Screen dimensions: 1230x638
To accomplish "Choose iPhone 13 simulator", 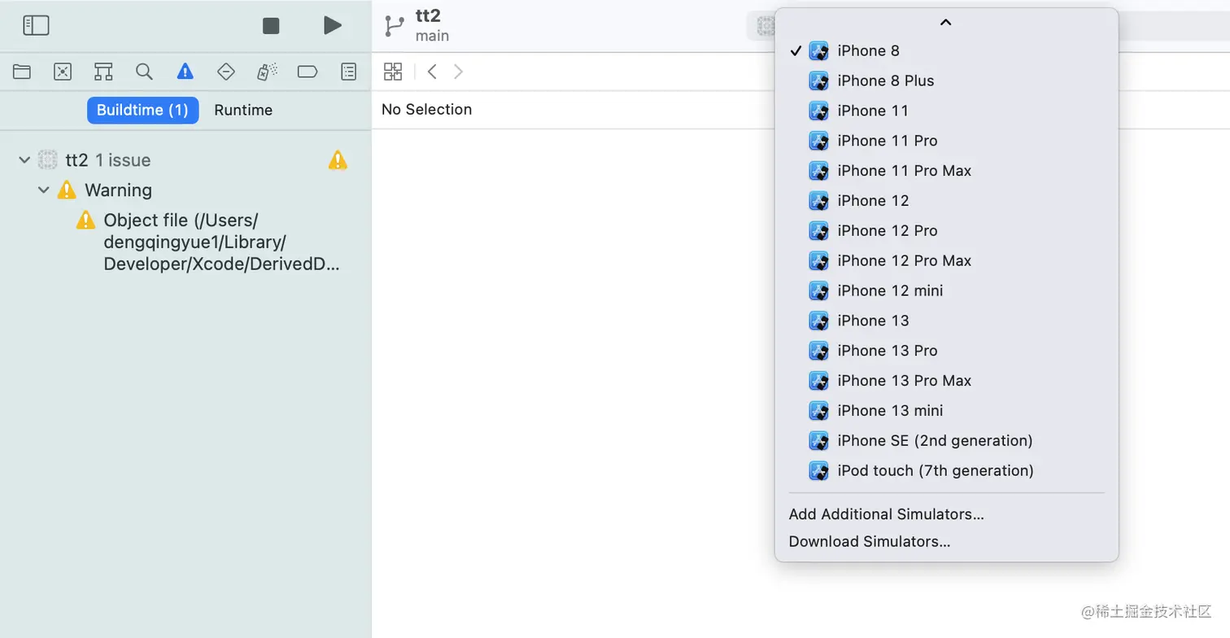I will coord(946,321).
